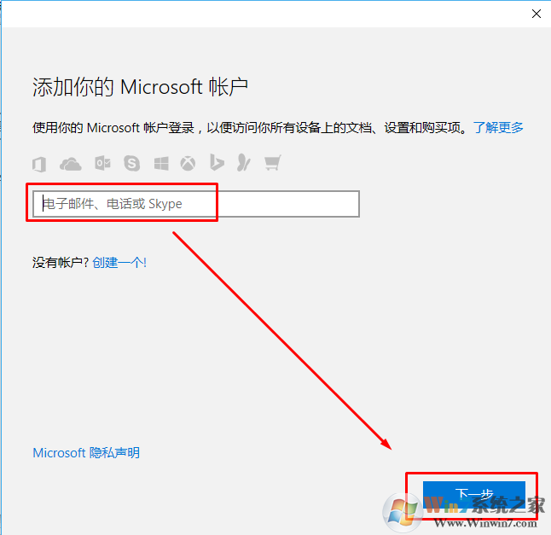Follow the 创建一个! link
The image size is (551, 535).
[x=119, y=262]
